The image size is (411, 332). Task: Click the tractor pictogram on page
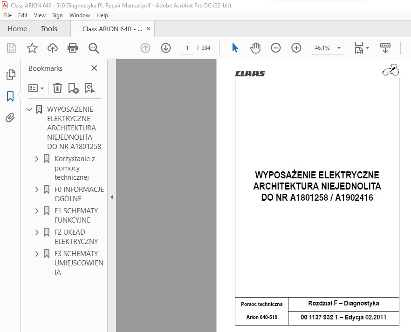(390, 70)
